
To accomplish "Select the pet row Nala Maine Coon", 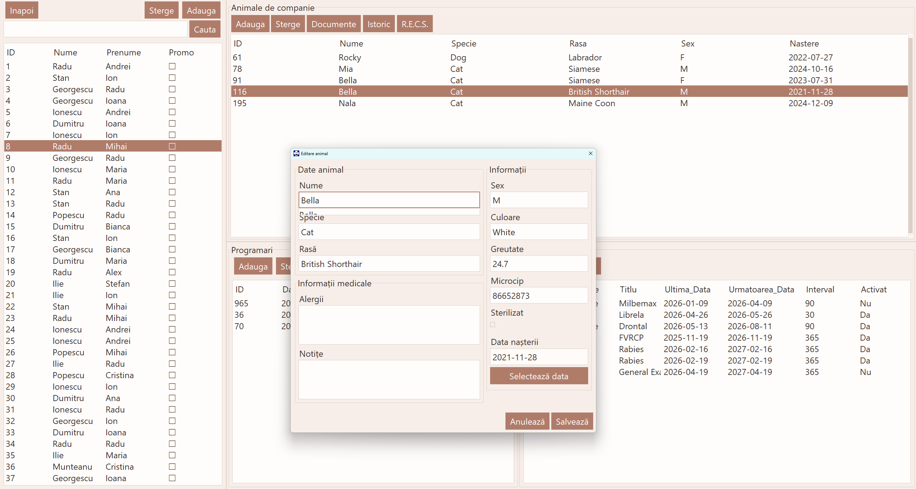I will click(x=569, y=103).
